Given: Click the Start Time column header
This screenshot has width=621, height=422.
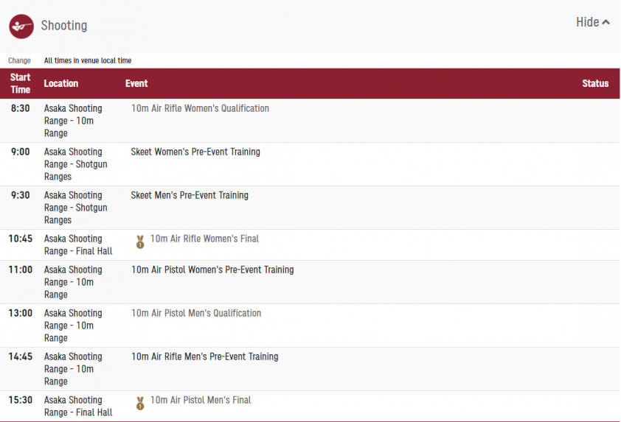Looking at the screenshot, I should (x=20, y=83).
